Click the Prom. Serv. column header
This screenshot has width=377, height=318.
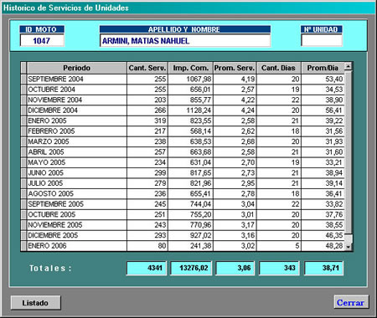[x=235, y=68]
